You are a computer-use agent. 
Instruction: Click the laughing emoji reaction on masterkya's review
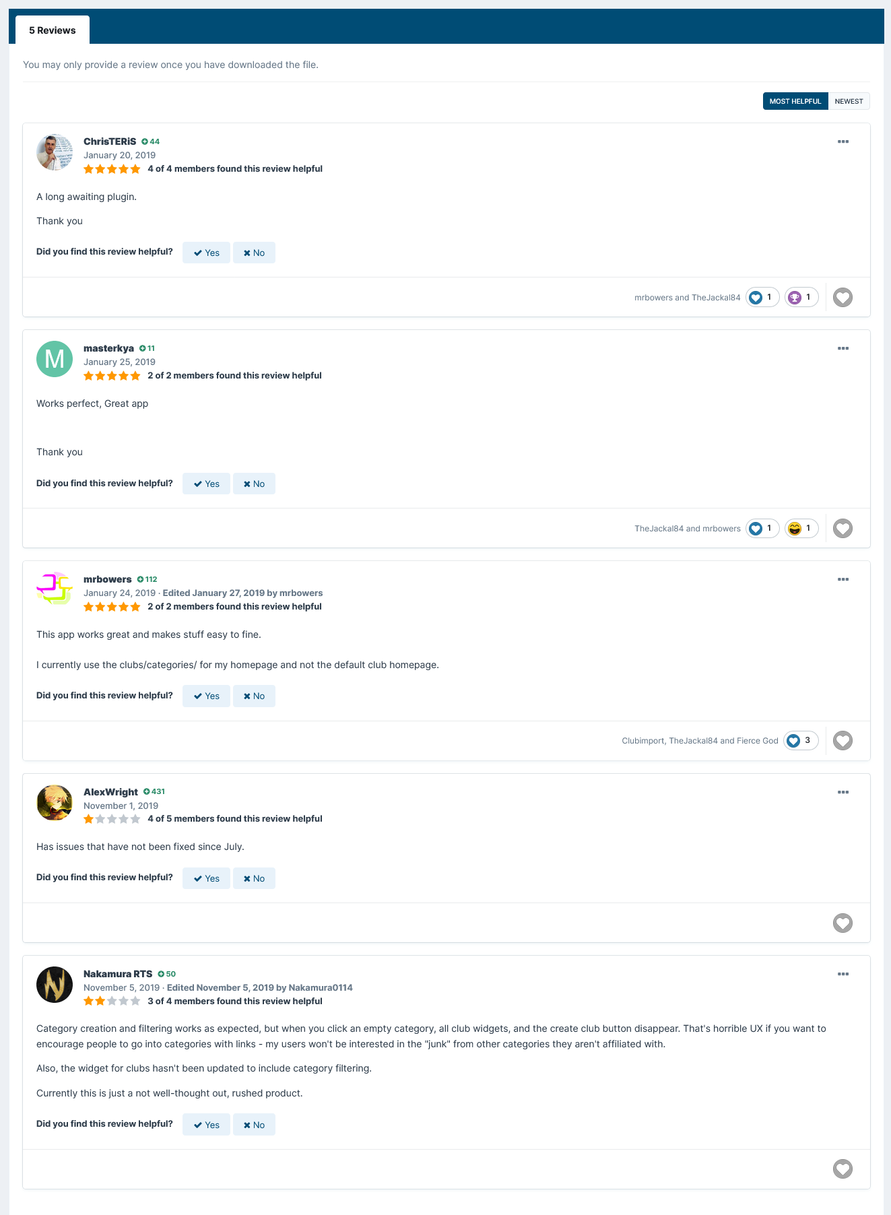pos(801,528)
